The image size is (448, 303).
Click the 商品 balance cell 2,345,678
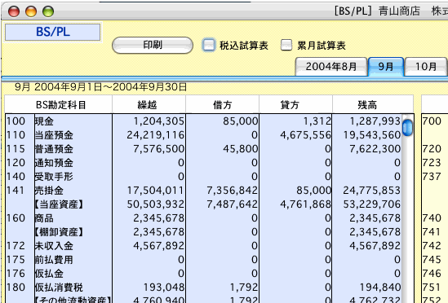(x=375, y=218)
